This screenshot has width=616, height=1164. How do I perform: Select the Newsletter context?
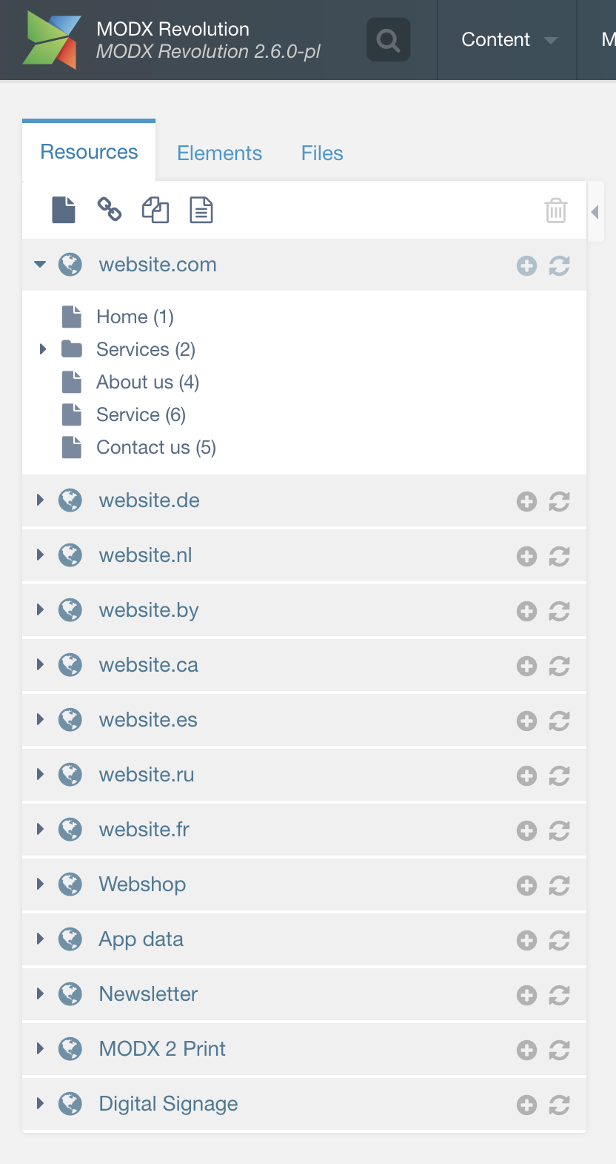click(148, 993)
